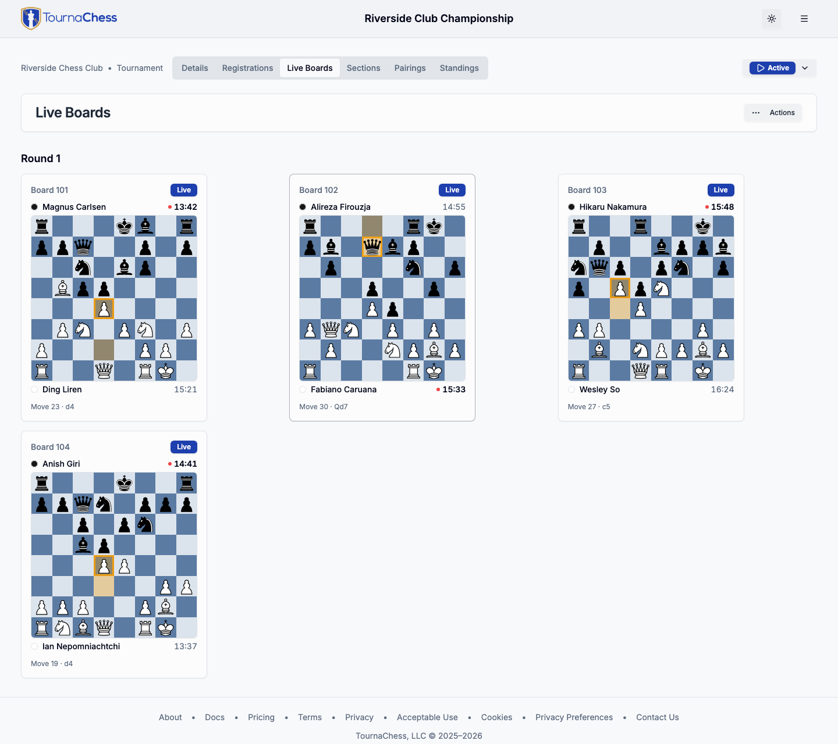838x744 pixels.
Task: Open the Privacy footer link
Action: [x=359, y=717]
